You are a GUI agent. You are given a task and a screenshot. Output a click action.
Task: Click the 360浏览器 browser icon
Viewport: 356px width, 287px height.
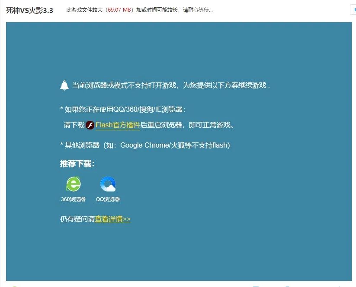[73, 184]
